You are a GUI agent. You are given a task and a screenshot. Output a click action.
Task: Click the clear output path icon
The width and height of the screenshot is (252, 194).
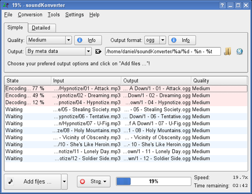tap(98, 52)
